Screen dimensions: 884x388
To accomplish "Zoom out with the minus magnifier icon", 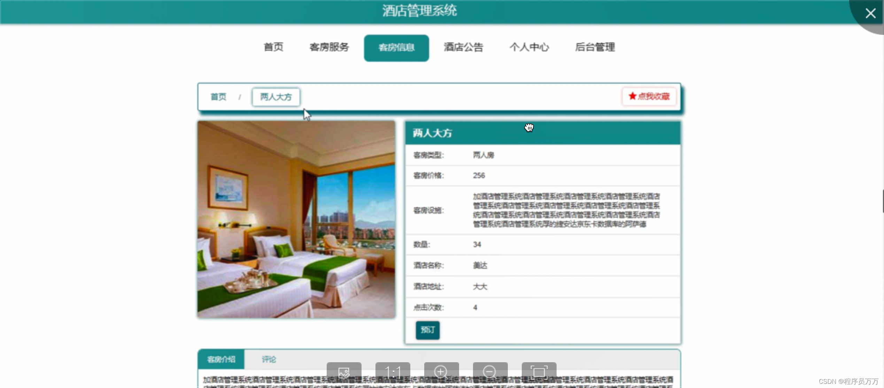I will point(490,372).
